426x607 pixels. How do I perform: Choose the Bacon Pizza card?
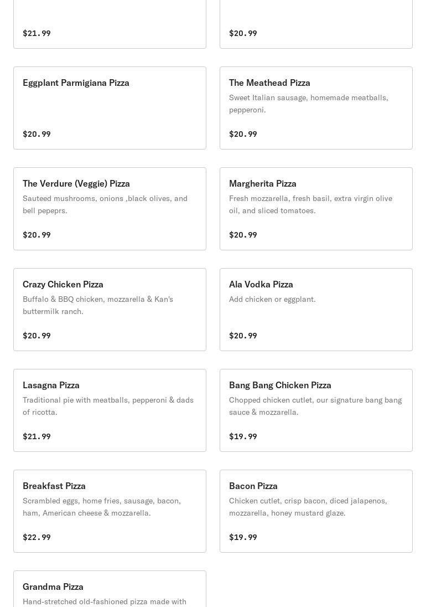pyautogui.click(x=316, y=511)
